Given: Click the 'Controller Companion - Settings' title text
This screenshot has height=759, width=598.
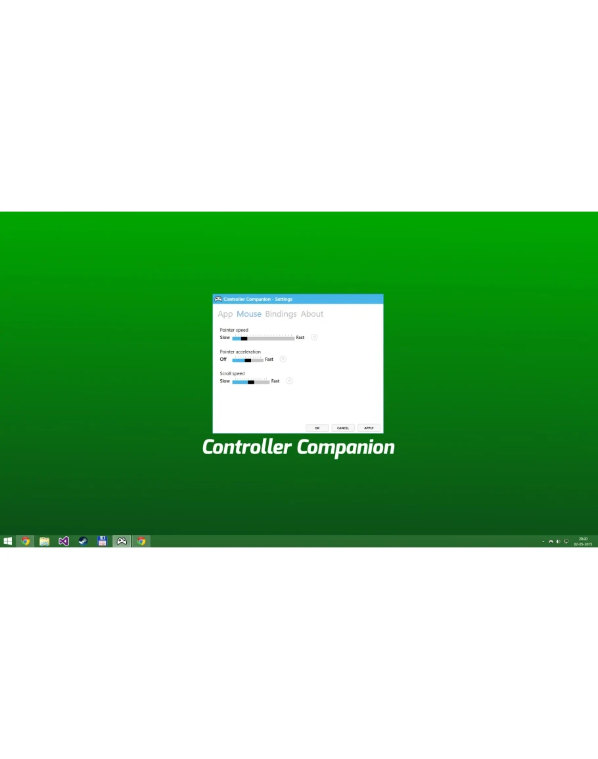Looking at the screenshot, I should coord(258,299).
